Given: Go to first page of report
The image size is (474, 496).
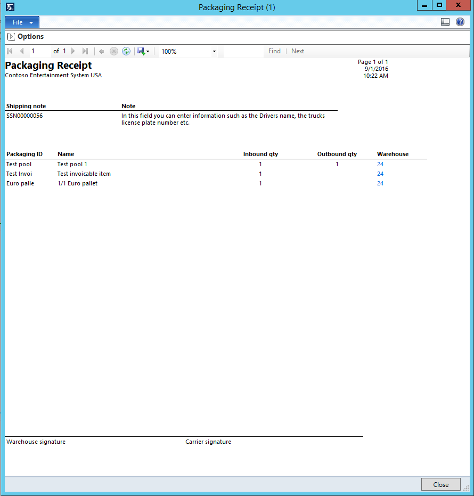Looking at the screenshot, I should [x=10, y=51].
